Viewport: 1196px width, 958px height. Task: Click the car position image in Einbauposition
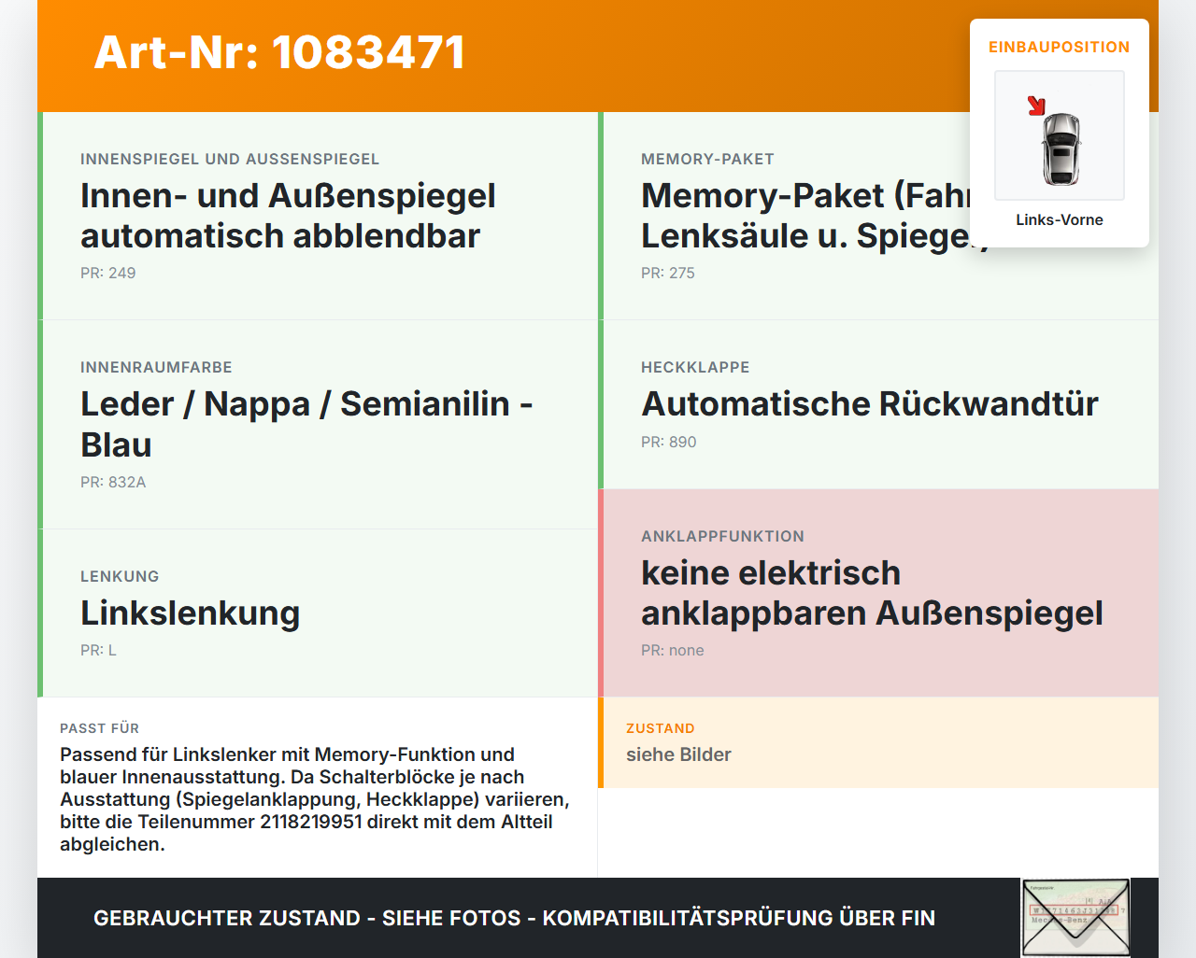pos(1060,135)
